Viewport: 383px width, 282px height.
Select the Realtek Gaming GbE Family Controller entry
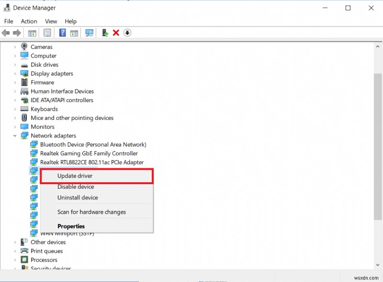90,153
